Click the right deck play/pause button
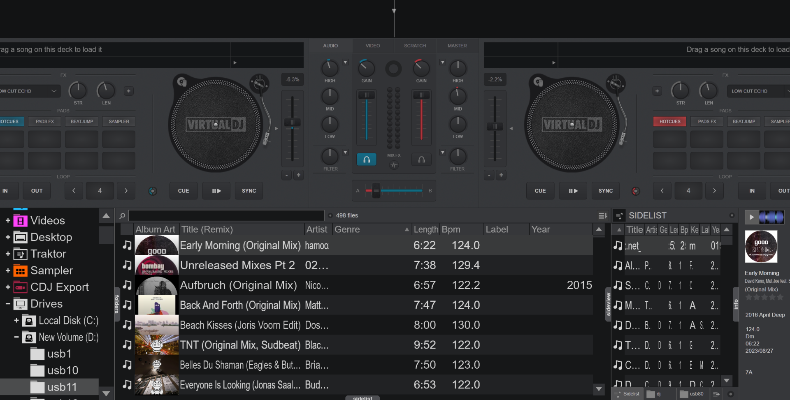This screenshot has height=400, width=790. point(573,191)
